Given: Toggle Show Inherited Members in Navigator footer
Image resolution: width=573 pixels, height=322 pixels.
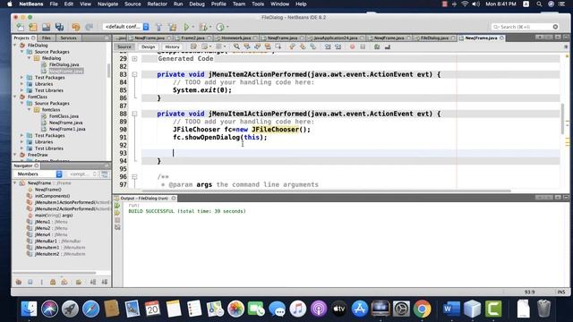Looking at the screenshot, I should (x=19, y=282).
